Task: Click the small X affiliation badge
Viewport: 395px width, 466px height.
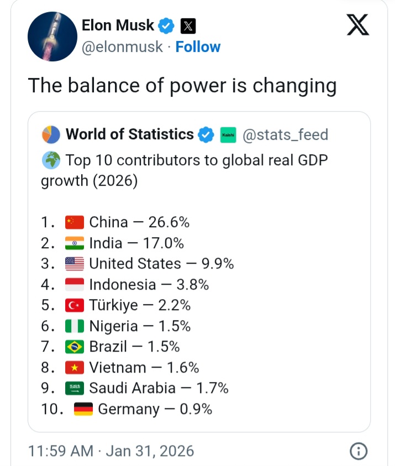Action: point(188,25)
